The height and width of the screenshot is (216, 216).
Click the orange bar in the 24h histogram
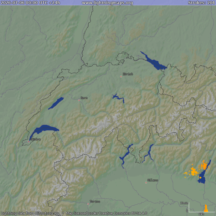pos(206,208)
